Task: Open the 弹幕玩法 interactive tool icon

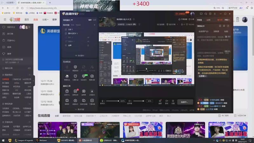Action: coord(67,76)
